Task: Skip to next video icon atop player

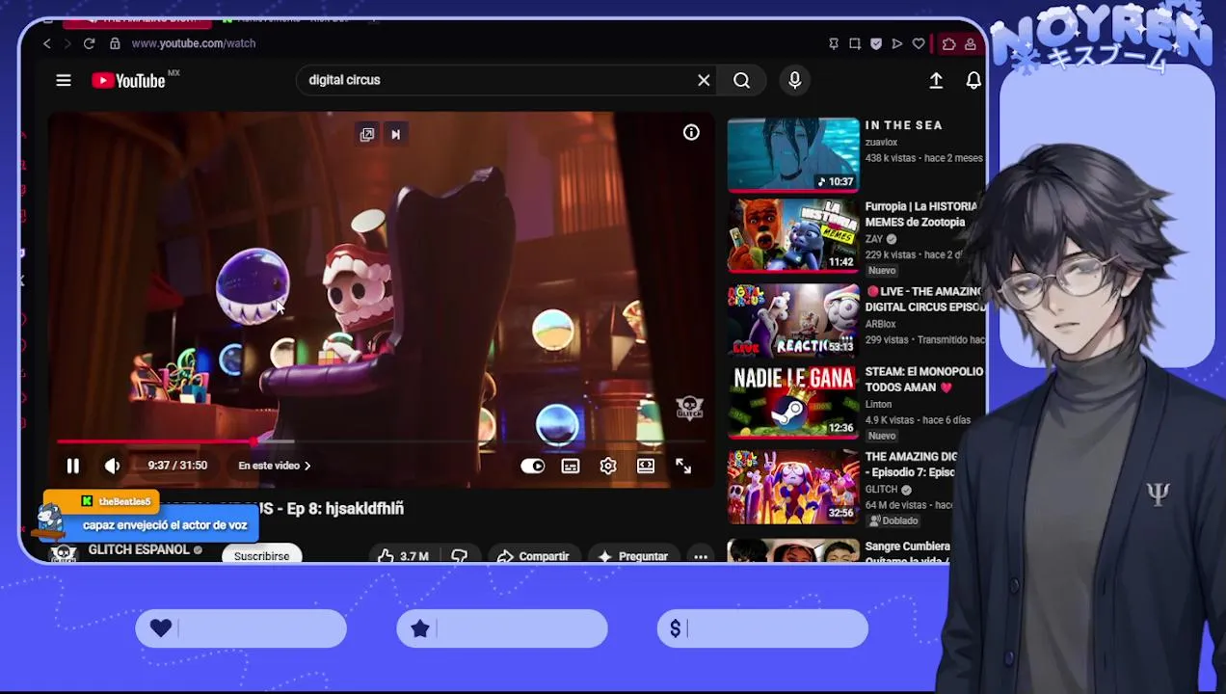Action: coord(395,135)
